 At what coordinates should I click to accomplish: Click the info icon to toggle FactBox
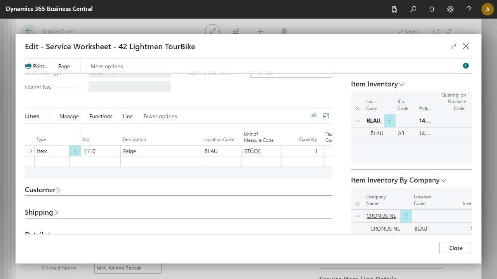tap(466, 66)
